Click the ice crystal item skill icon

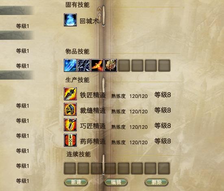pos(70,65)
